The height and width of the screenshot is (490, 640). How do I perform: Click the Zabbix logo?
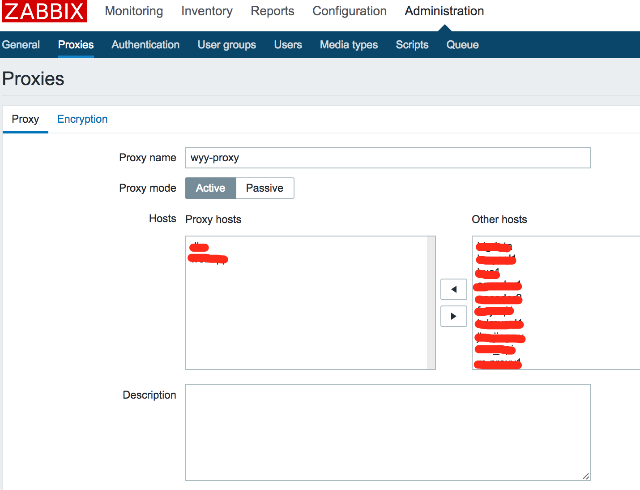click(x=44, y=11)
